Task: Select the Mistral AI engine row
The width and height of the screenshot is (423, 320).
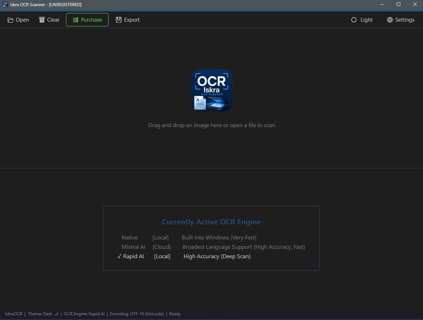Action: coord(213,247)
